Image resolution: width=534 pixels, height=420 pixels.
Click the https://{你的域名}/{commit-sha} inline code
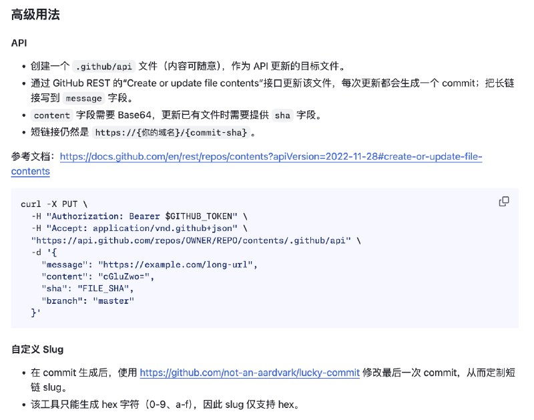(x=172, y=132)
